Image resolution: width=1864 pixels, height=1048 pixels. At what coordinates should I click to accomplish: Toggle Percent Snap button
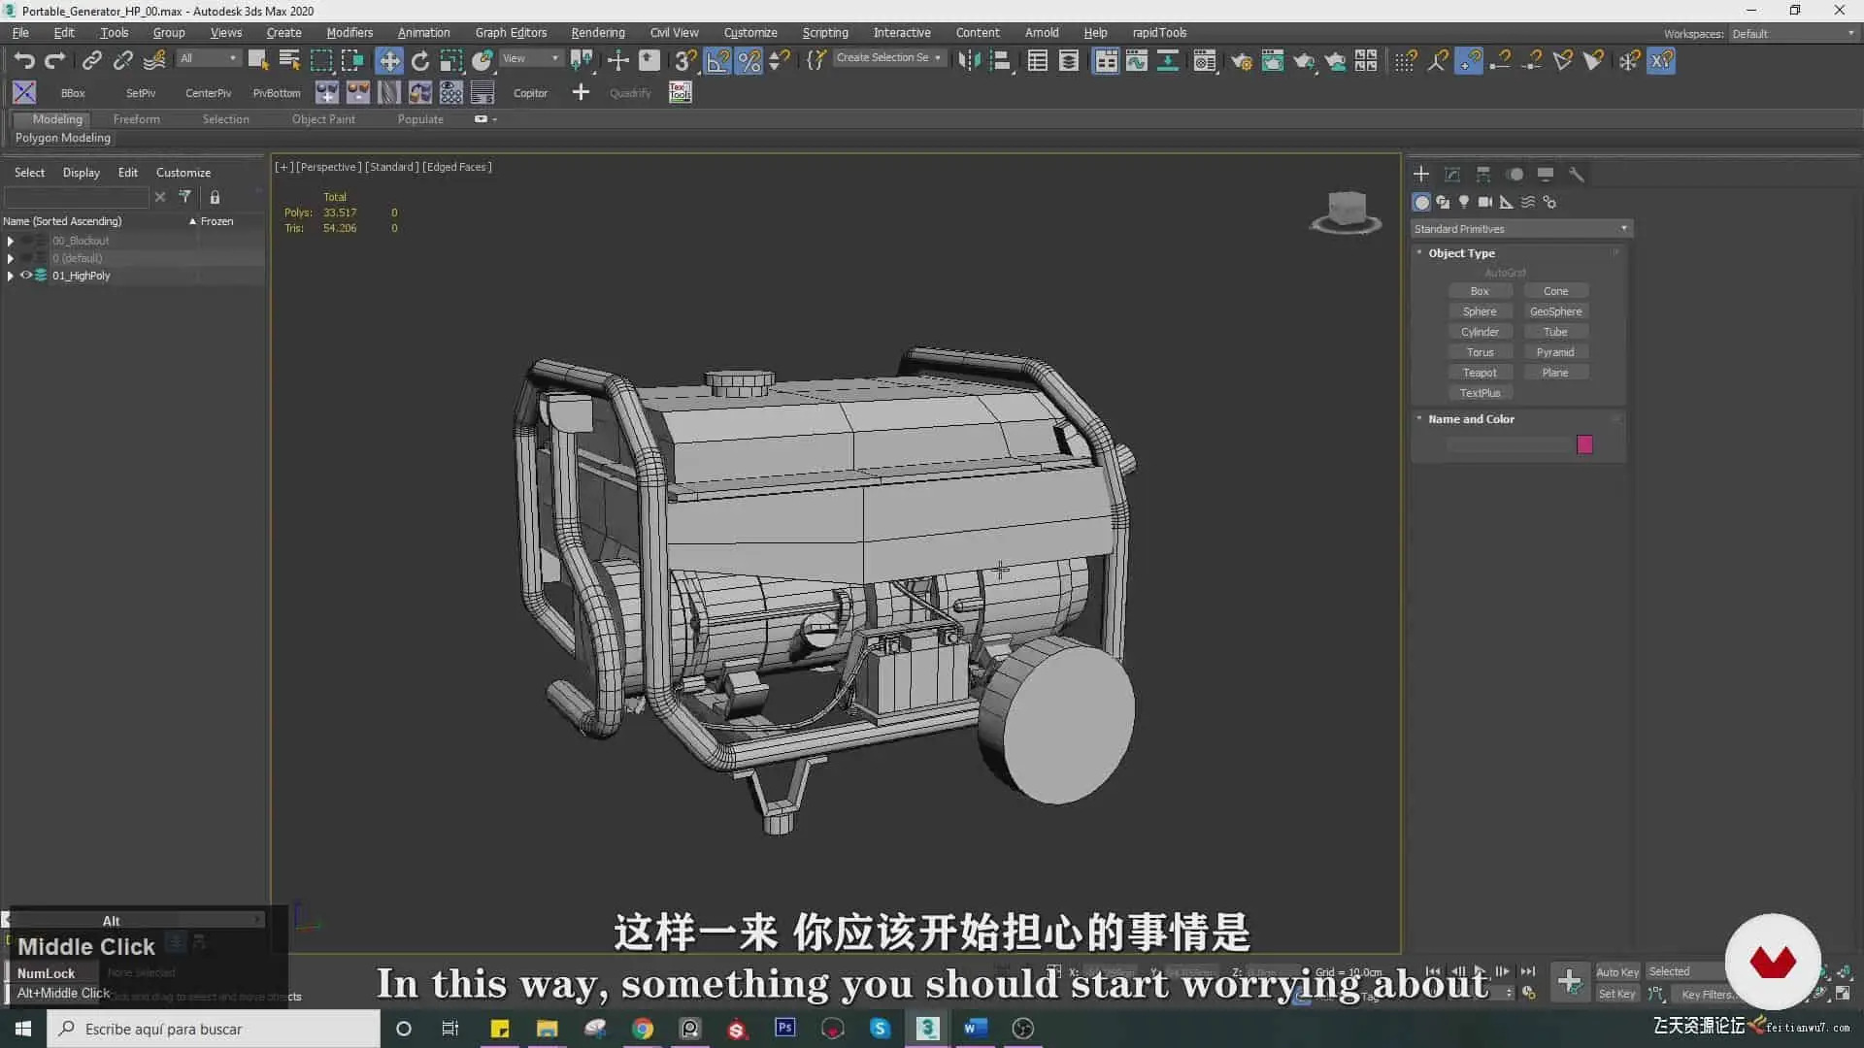tap(749, 61)
